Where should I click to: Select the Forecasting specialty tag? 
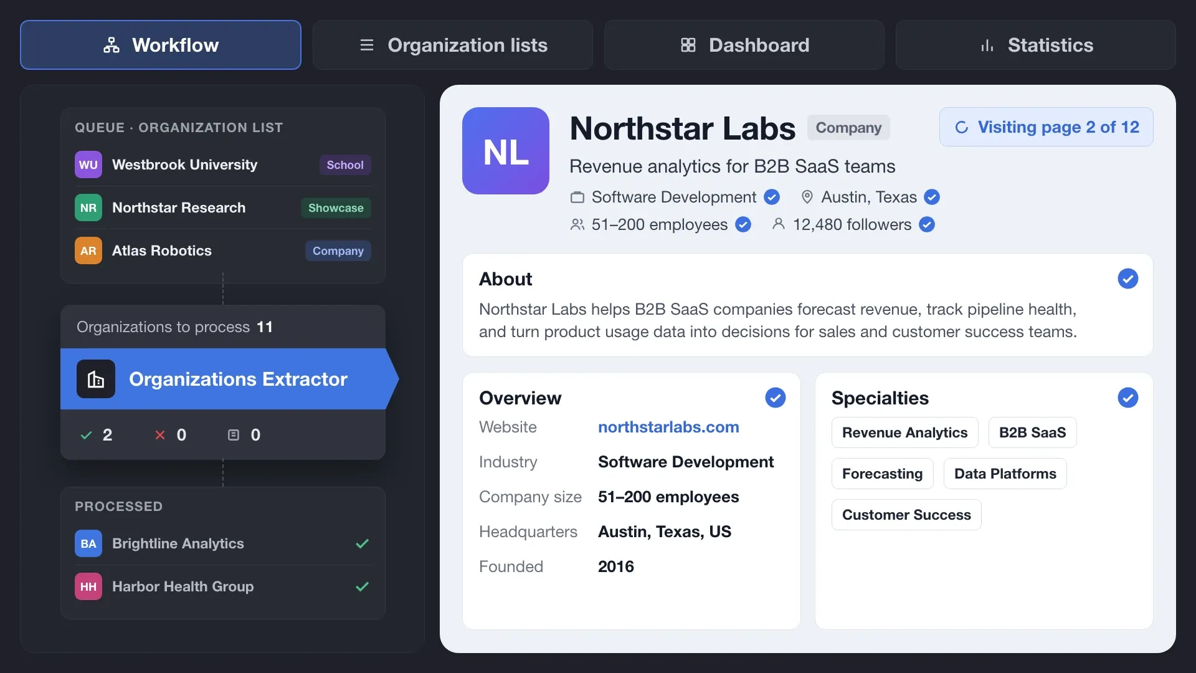(882, 474)
